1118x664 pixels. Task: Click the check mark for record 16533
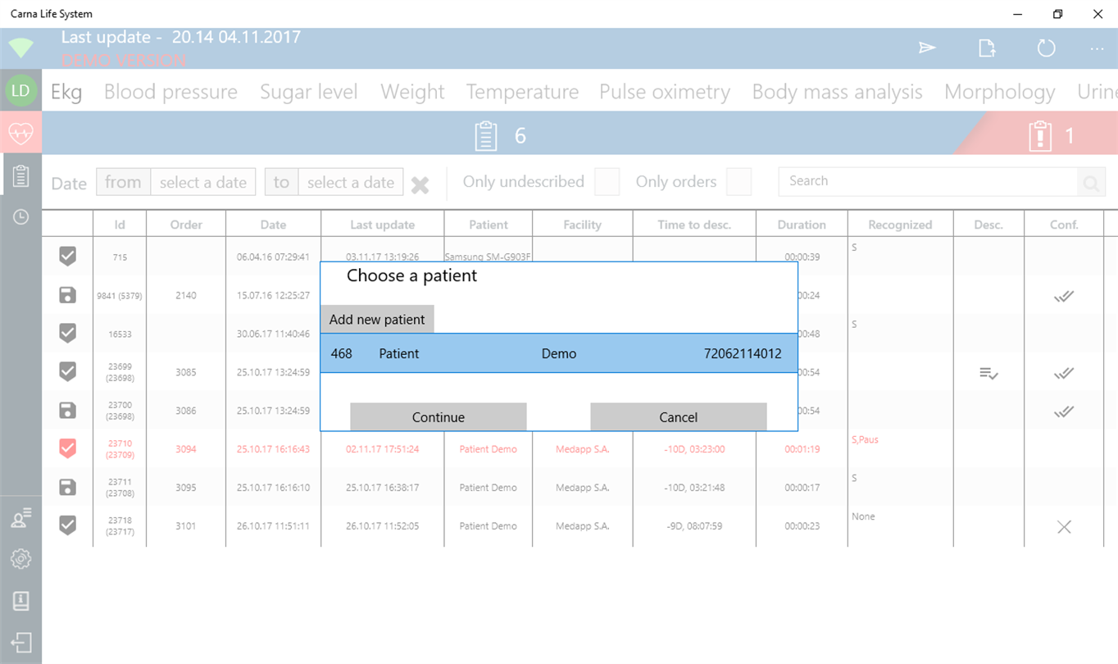coord(68,333)
